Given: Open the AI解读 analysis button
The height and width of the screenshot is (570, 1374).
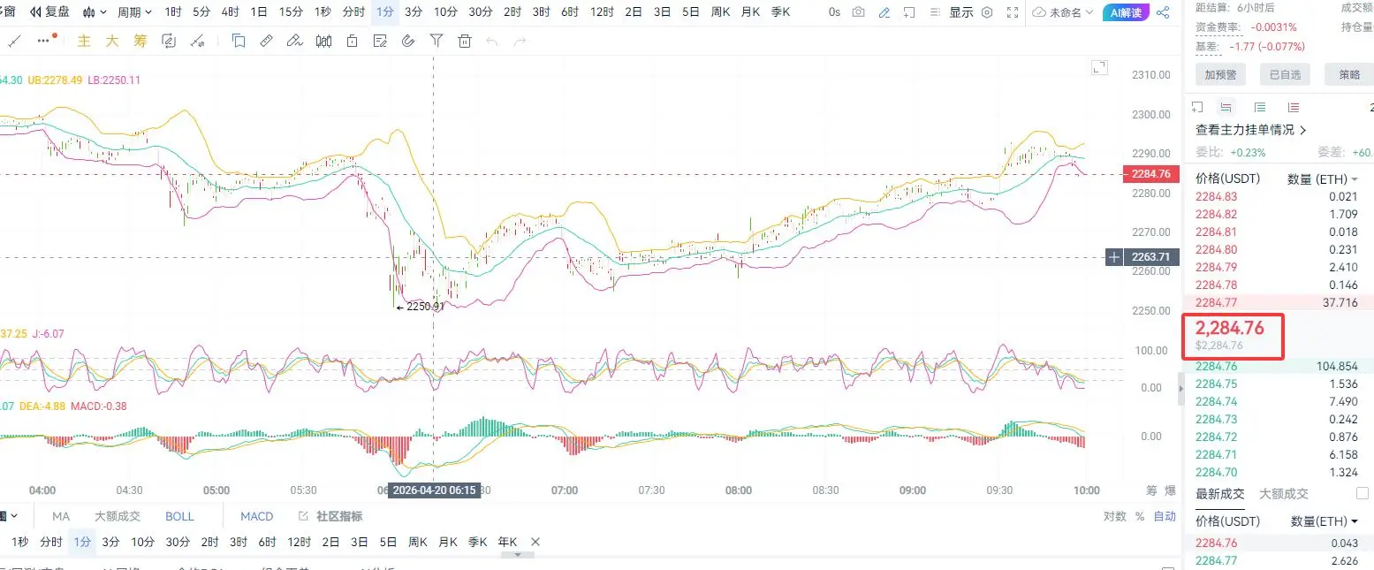Looking at the screenshot, I should (1126, 12).
